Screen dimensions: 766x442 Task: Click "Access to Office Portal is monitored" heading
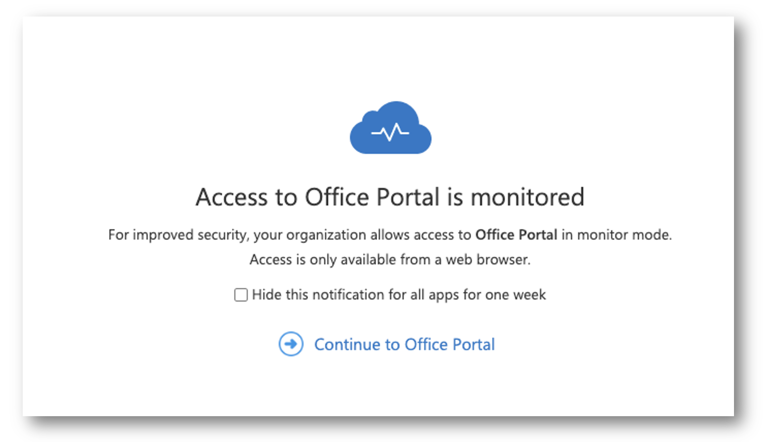point(390,197)
